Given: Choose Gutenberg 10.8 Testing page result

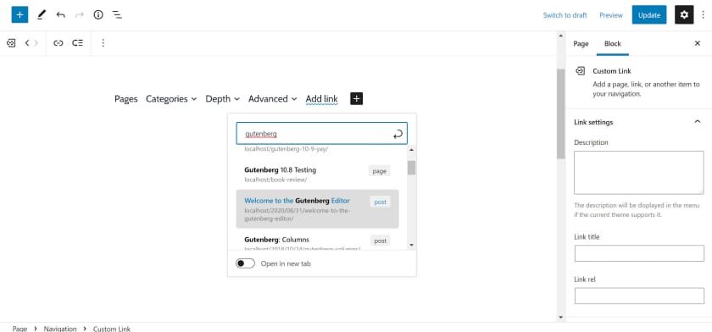Looking at the screenshot, I should pyautogui.click(x=317, y=174).
